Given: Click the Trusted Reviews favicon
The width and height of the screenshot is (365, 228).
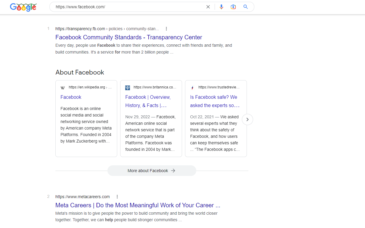Looking at the screenshot, I should (192, 88).
